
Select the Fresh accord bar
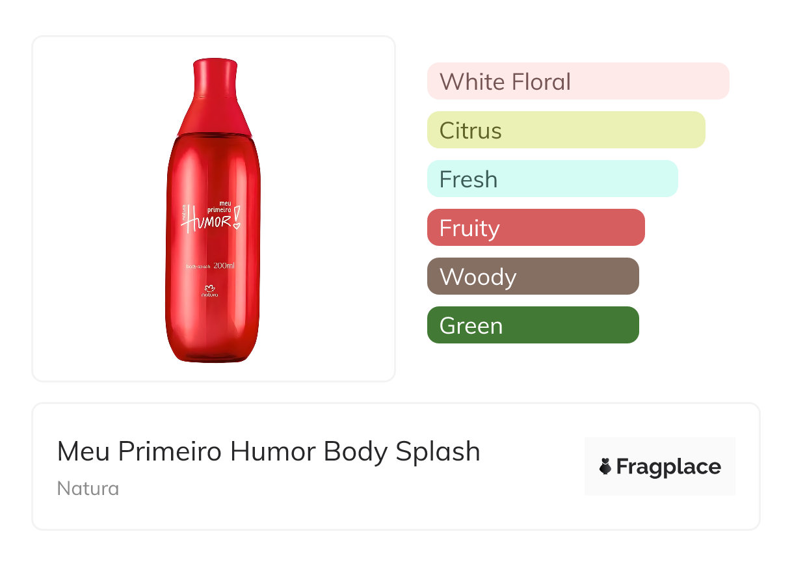tap(552, 179)
